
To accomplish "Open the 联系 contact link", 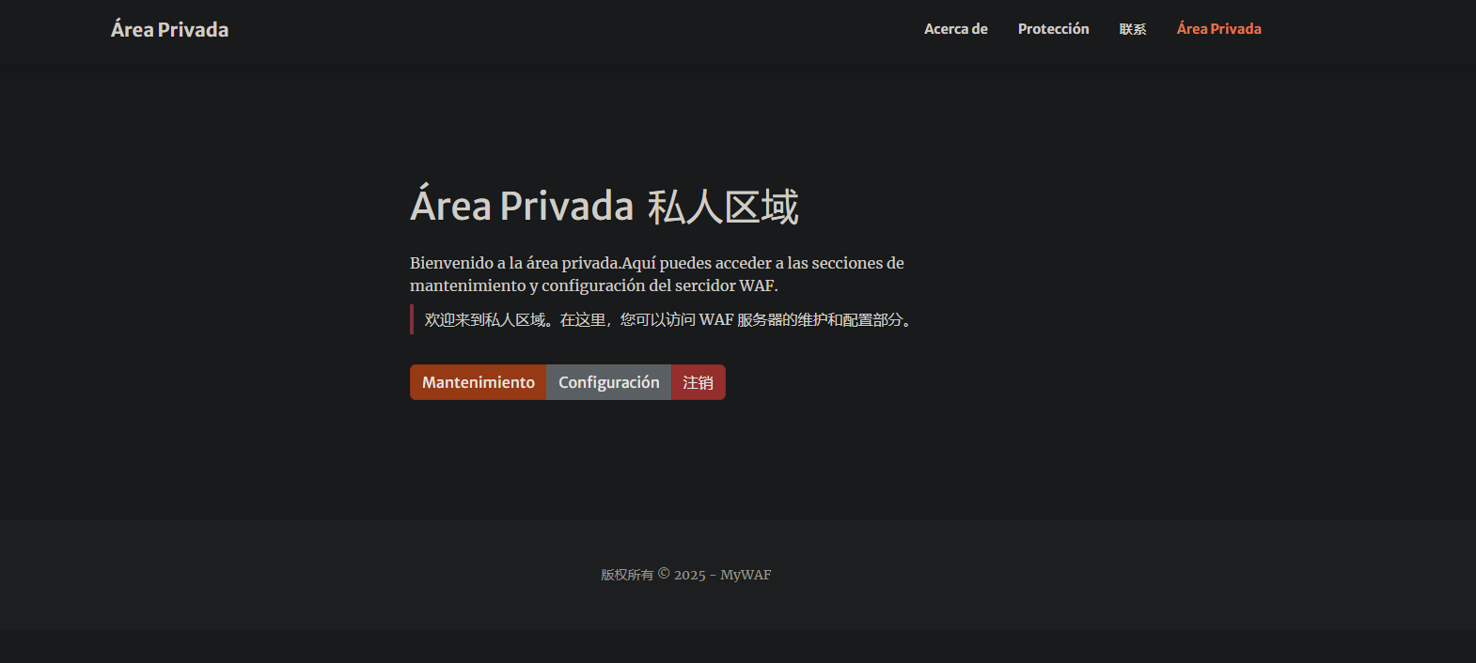I will (x=1132, y=29).
